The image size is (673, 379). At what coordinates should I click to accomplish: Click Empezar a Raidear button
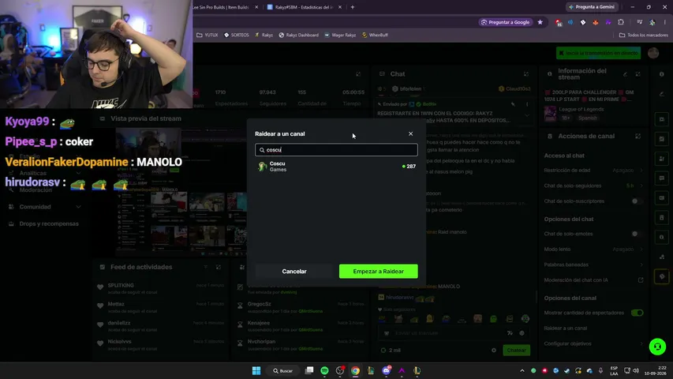(x=378, y=271)
